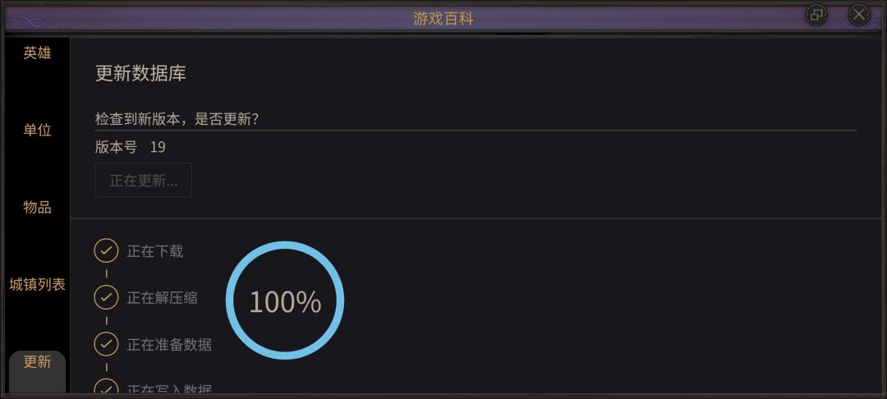
Task: Click the 100% circular progress indicator
Action: click(x=284, y=301)
